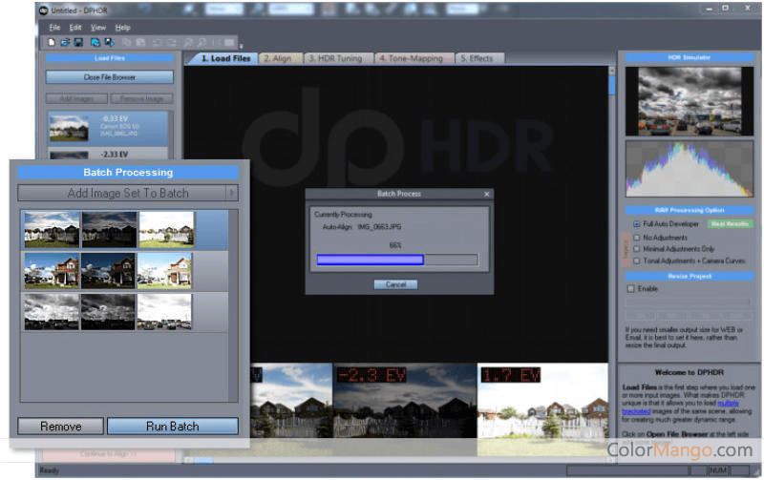
Task: Click the green Best Results badge
Action: tap(730, 224)
